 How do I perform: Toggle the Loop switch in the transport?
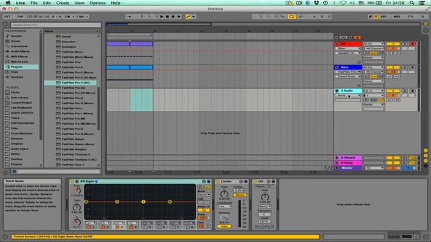click(x=292, y=16)
